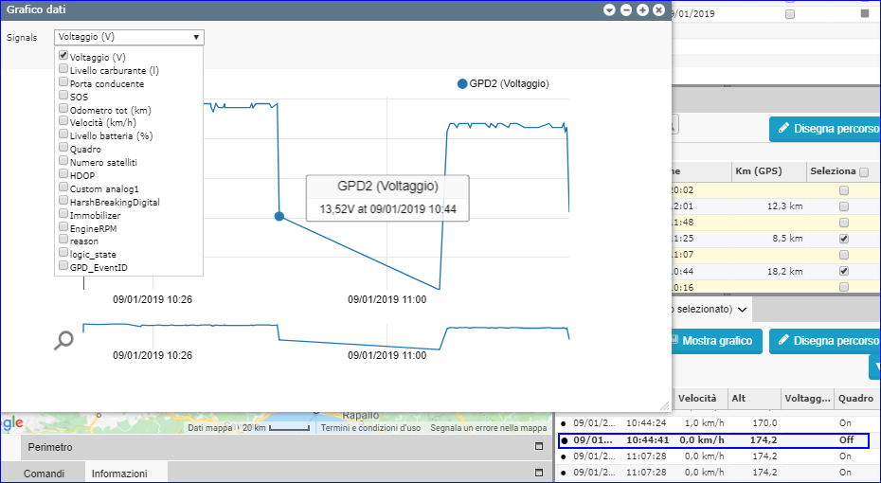This screenshot has width=881, height=483.
Task: Click the GPD2 (Voltaggio) legend marker
Action: tap(462, 83)
